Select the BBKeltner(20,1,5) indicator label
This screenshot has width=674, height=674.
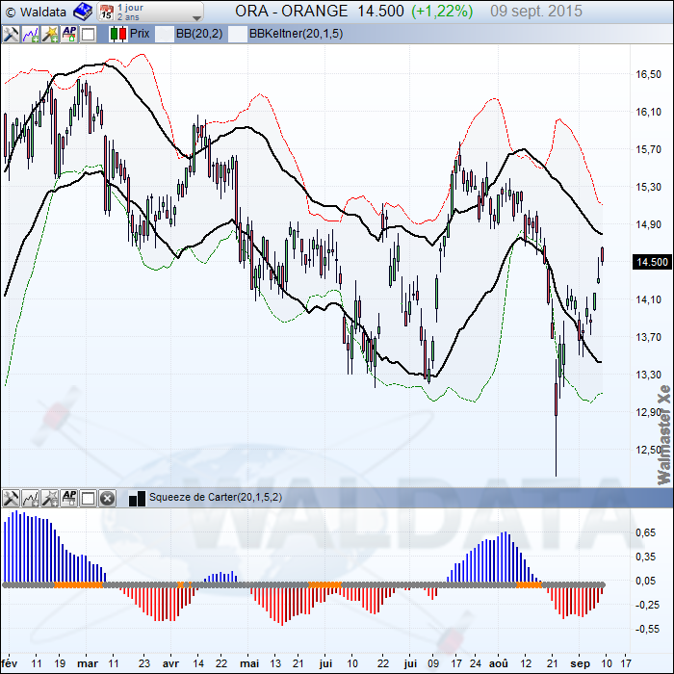click(x=297, y=34)
